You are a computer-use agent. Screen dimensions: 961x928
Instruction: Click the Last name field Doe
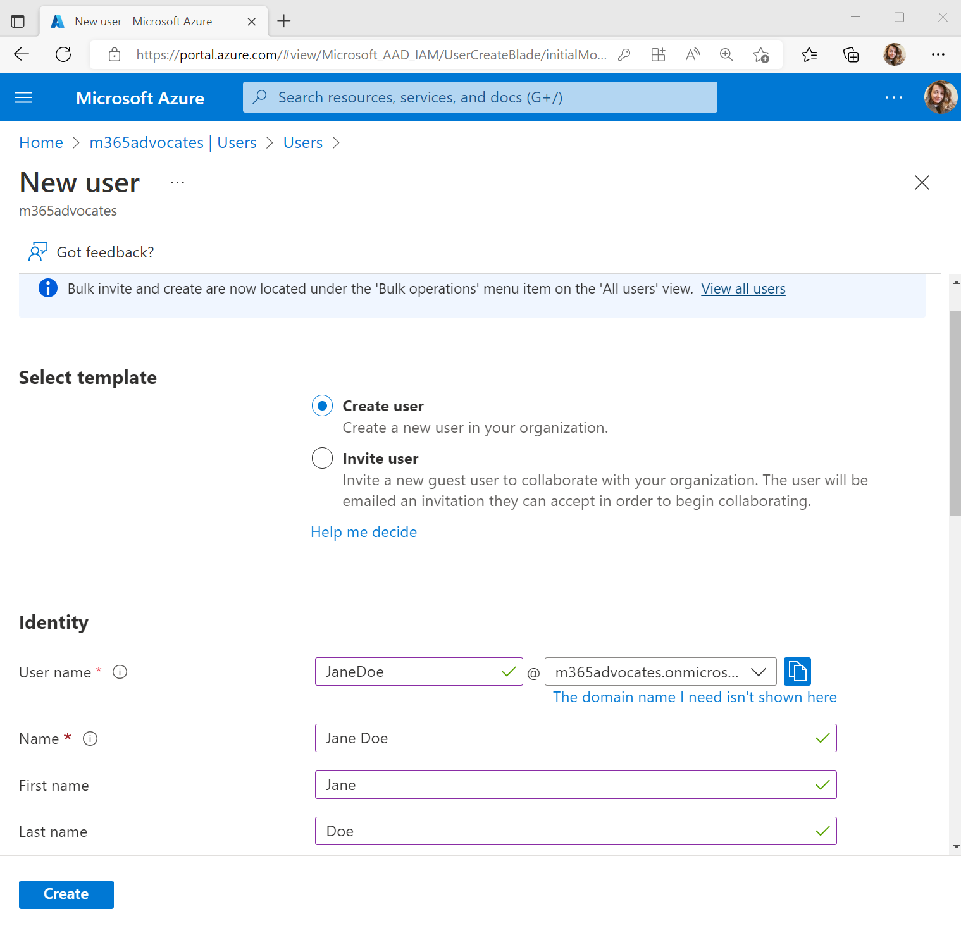(x=576, y=831)
